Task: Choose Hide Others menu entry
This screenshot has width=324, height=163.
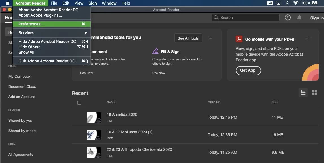Action: pyautogui.click(x=51, y=47)
